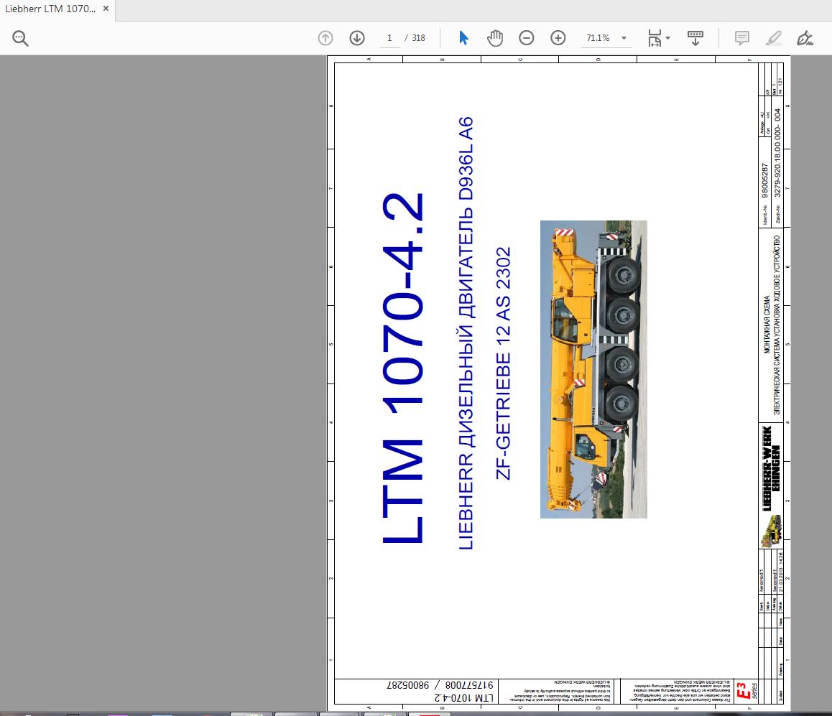Click the ZF-GETRIEBE 12 AS 2302 text
Image resolution: width=832 pixels, height=716 pixels.
pyautogui.click(x=503, y=363)
